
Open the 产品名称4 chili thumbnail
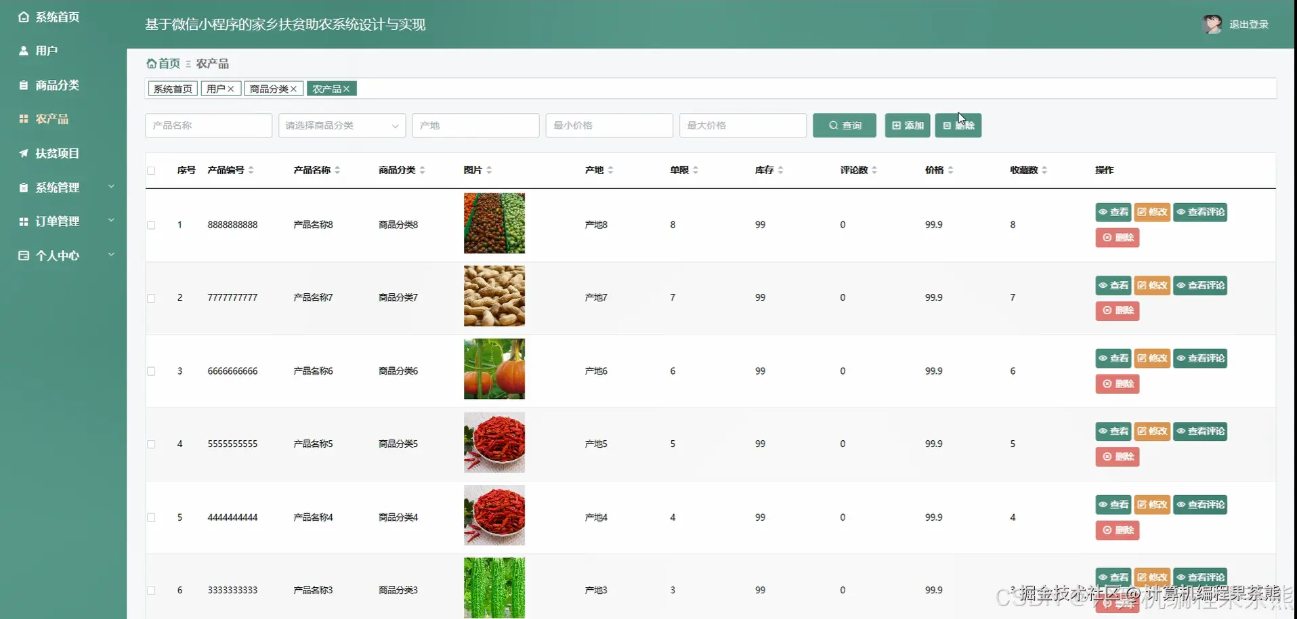click(494, 515)
